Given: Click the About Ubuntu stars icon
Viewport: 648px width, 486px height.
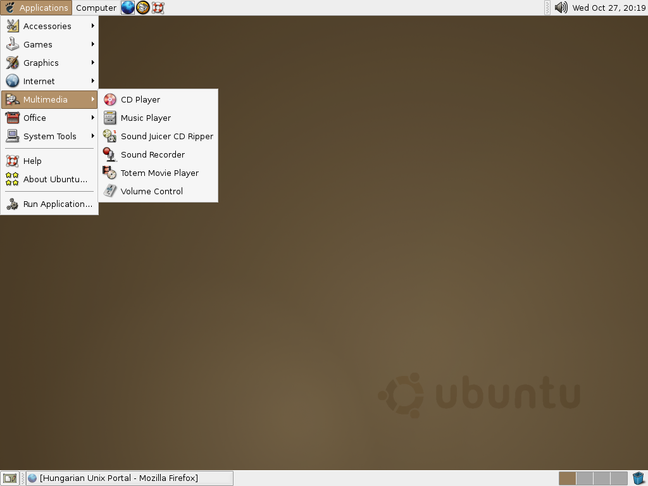Looking at the screenshot, I should 13,179.
